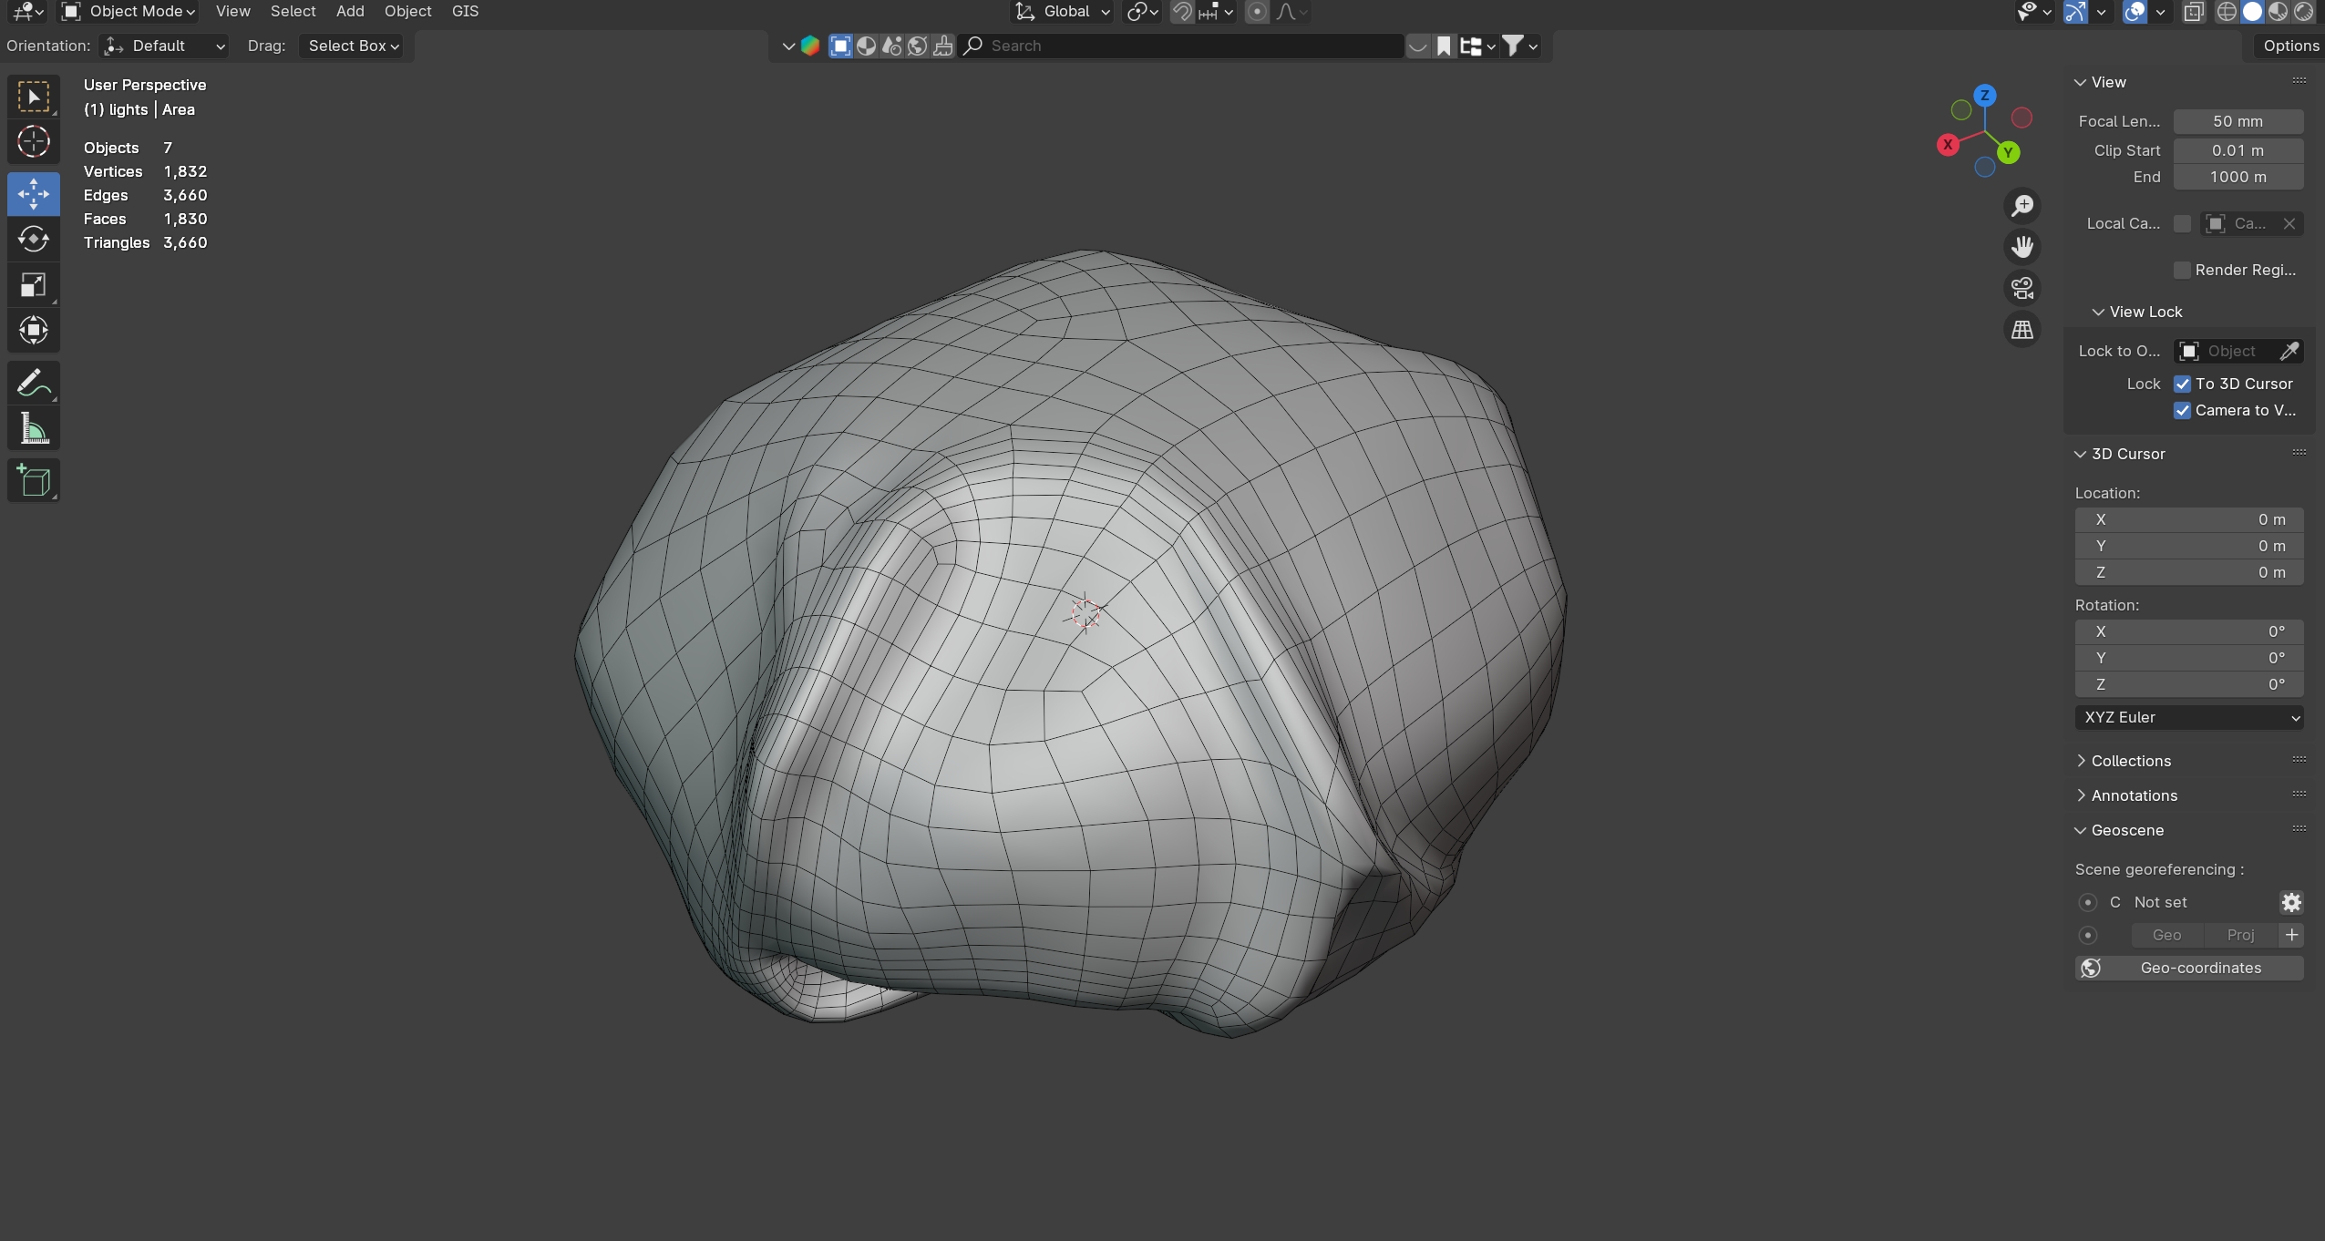This screenshot has height=1241, width=2325.
Task: Adjust the Focal Length 50 mm field
Action: tap(2238, 121)
